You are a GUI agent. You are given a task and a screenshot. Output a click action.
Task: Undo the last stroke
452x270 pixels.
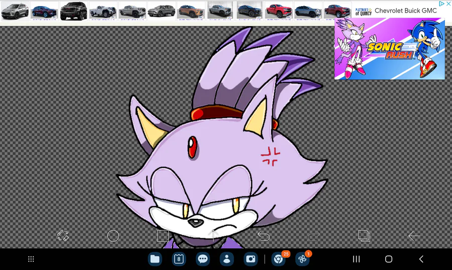[264, 236]
